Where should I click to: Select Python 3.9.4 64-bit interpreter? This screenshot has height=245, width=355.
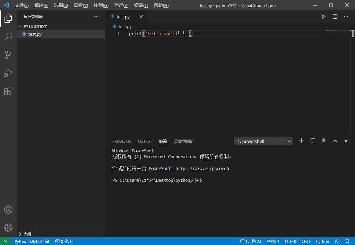[32, 242]
